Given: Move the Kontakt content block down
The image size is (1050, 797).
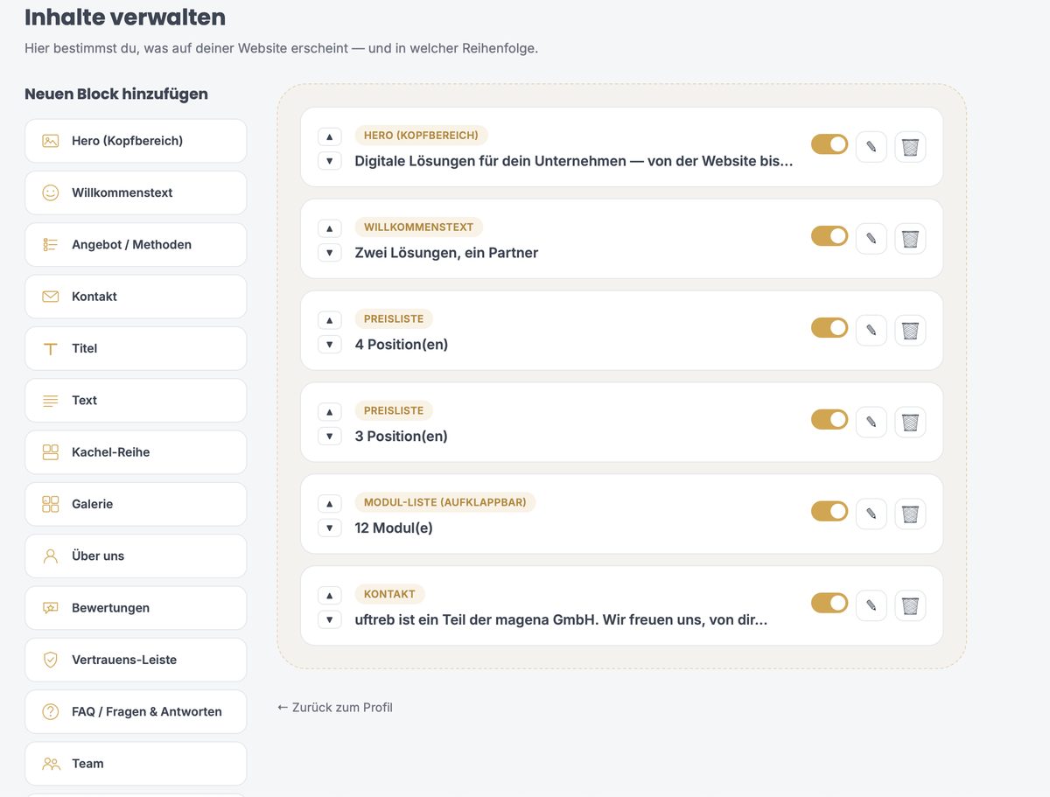Looking at the screenshot, I should pos(329,620).
